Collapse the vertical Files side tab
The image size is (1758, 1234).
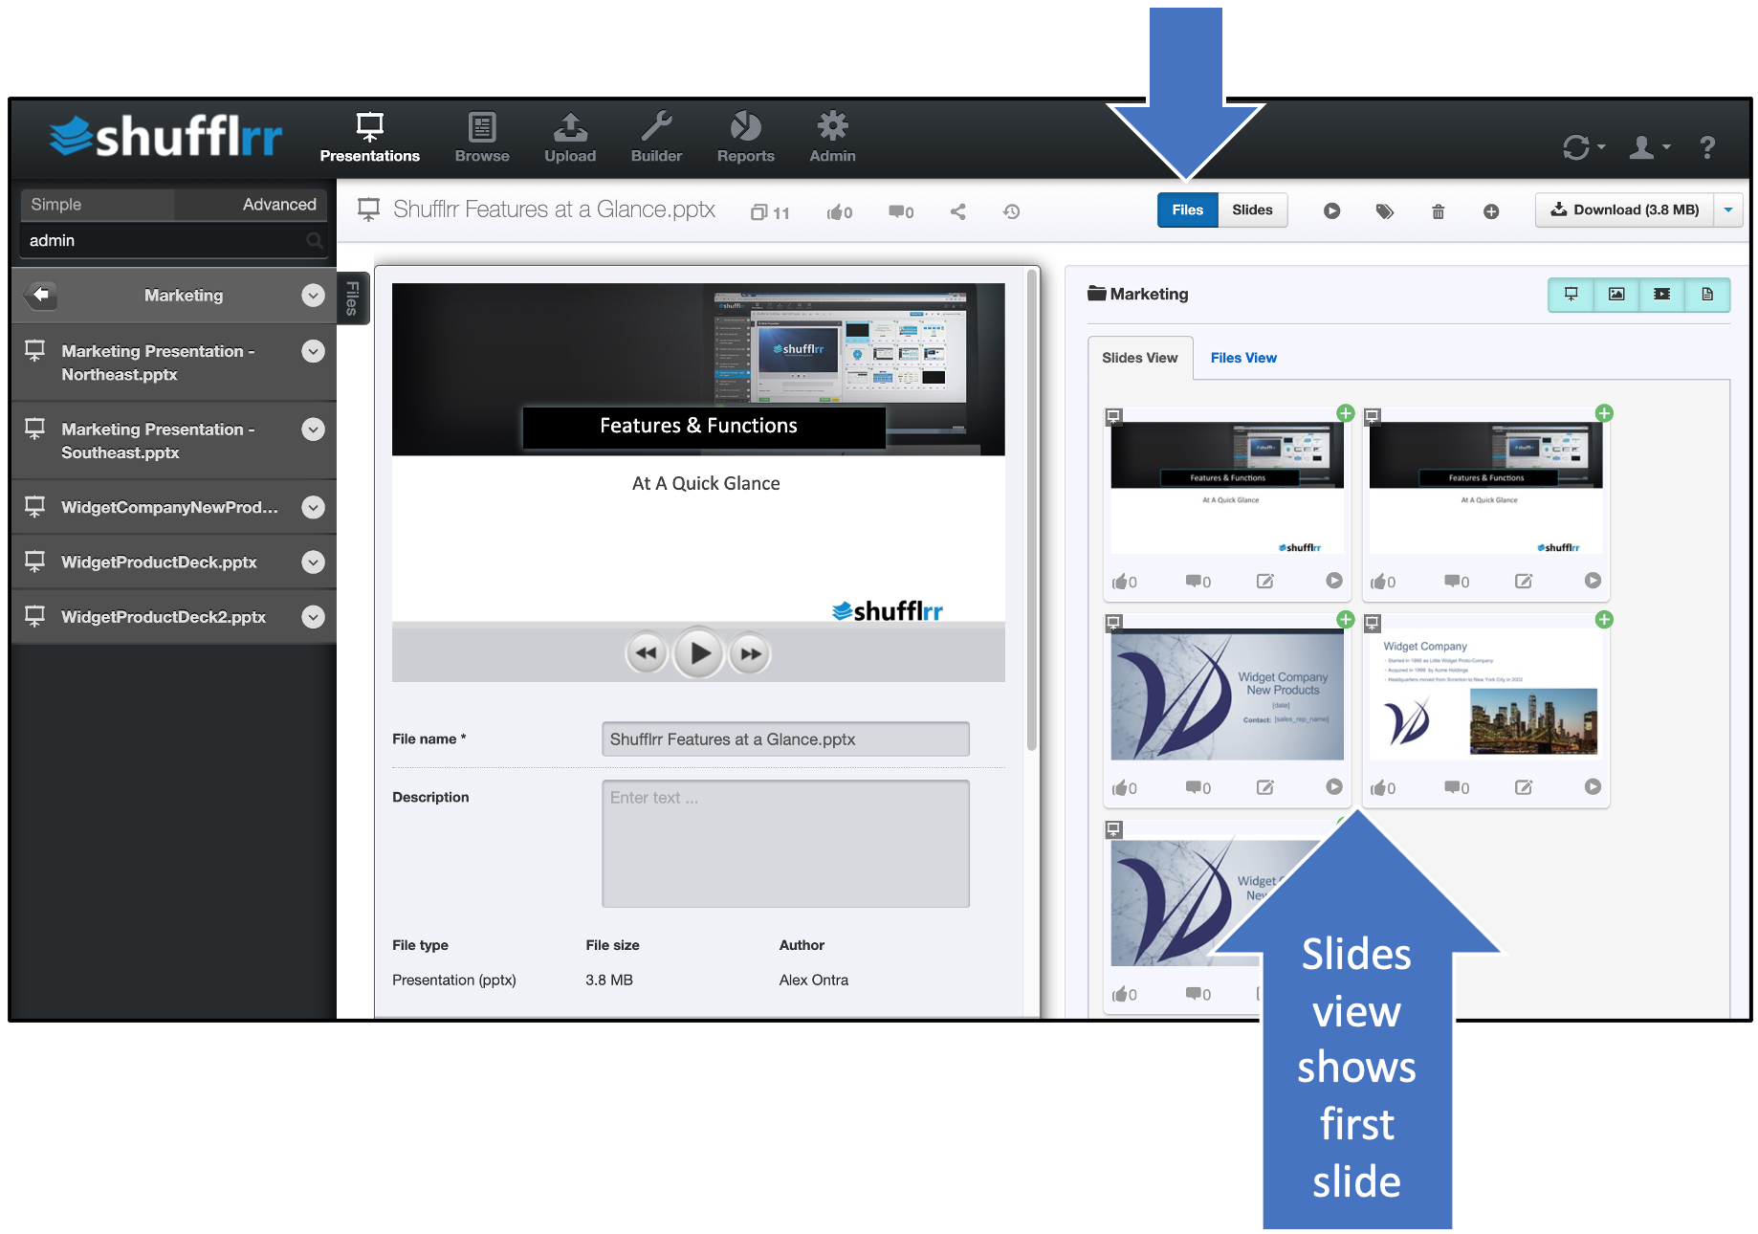pyautogui.click(x=352, y=297)
